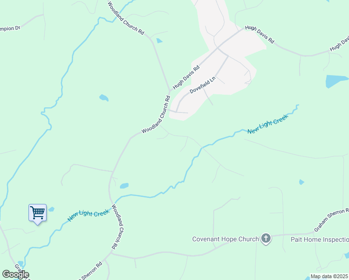Screen dimensions: 349x280
Task: Click the upper-right Hugh Davis Rd label
Action: pos(259,34)
